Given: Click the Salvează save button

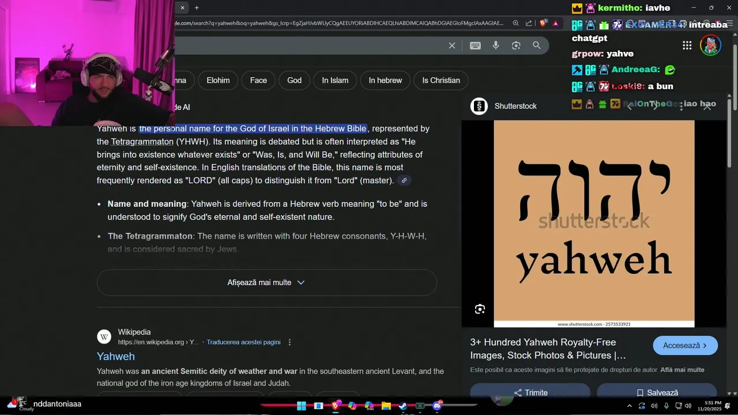Looking at the screenshot, I should (x=657, y=393).
